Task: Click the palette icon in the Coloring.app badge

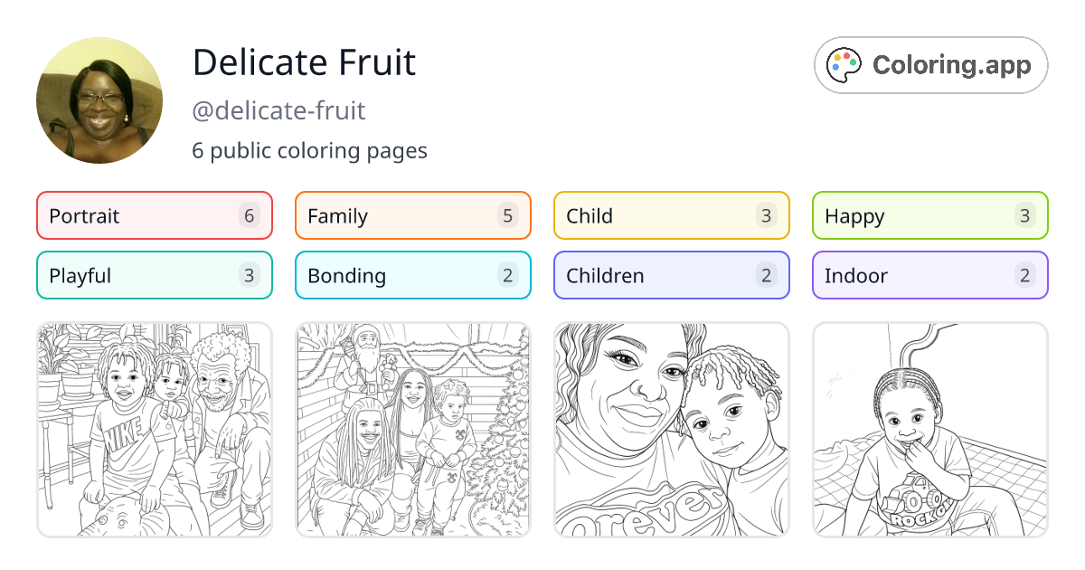Action: tap(844, 64)
